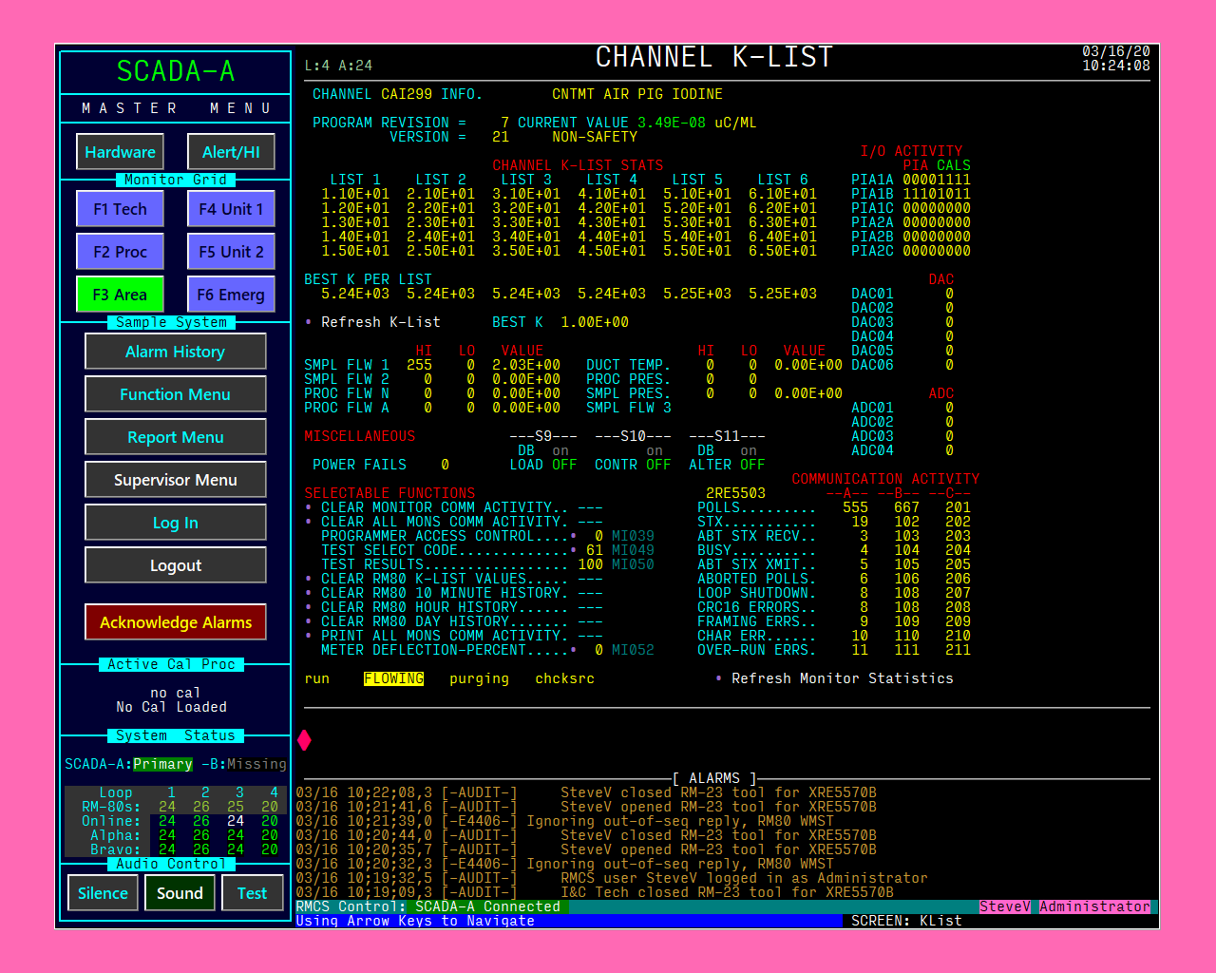Click the TEST RESULTS value 100
Viewport: 1216px width, 973px height.
coord(590,564)
